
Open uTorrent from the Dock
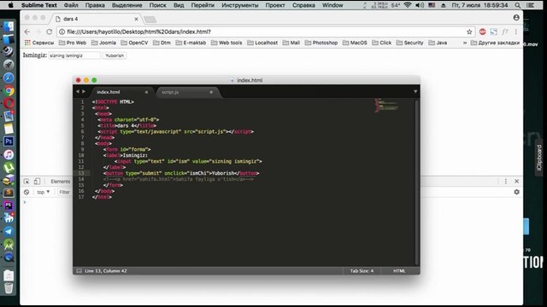click(9, 167)
